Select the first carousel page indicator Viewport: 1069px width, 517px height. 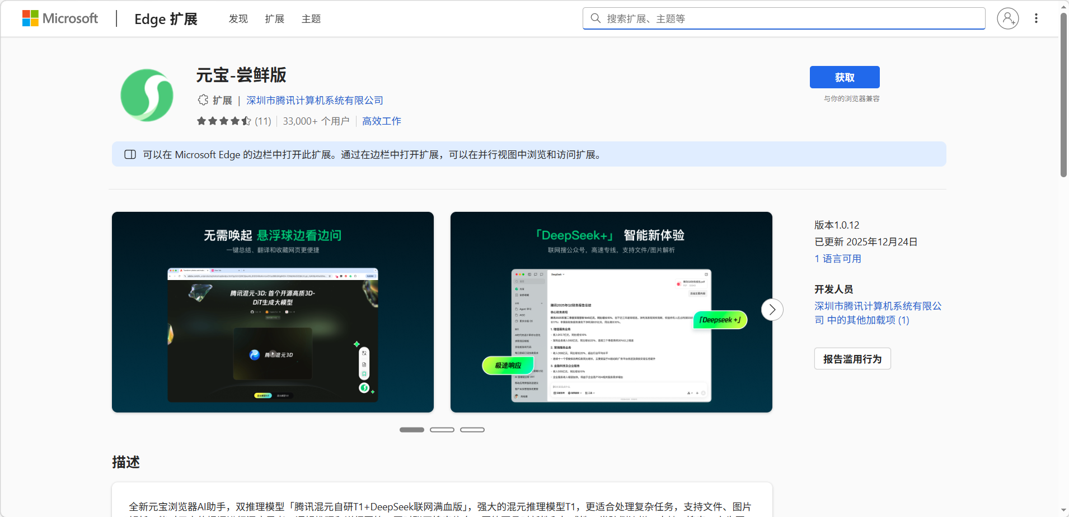click(412, 430)
